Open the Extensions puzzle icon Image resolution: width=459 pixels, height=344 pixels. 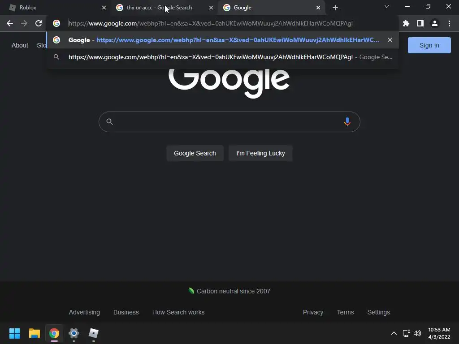coord(406,23)
